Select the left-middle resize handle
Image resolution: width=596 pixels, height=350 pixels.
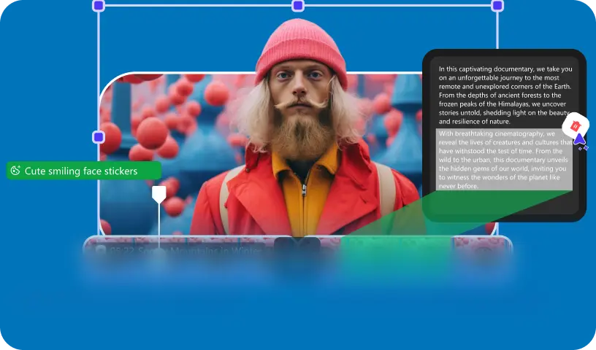(99, 137)
